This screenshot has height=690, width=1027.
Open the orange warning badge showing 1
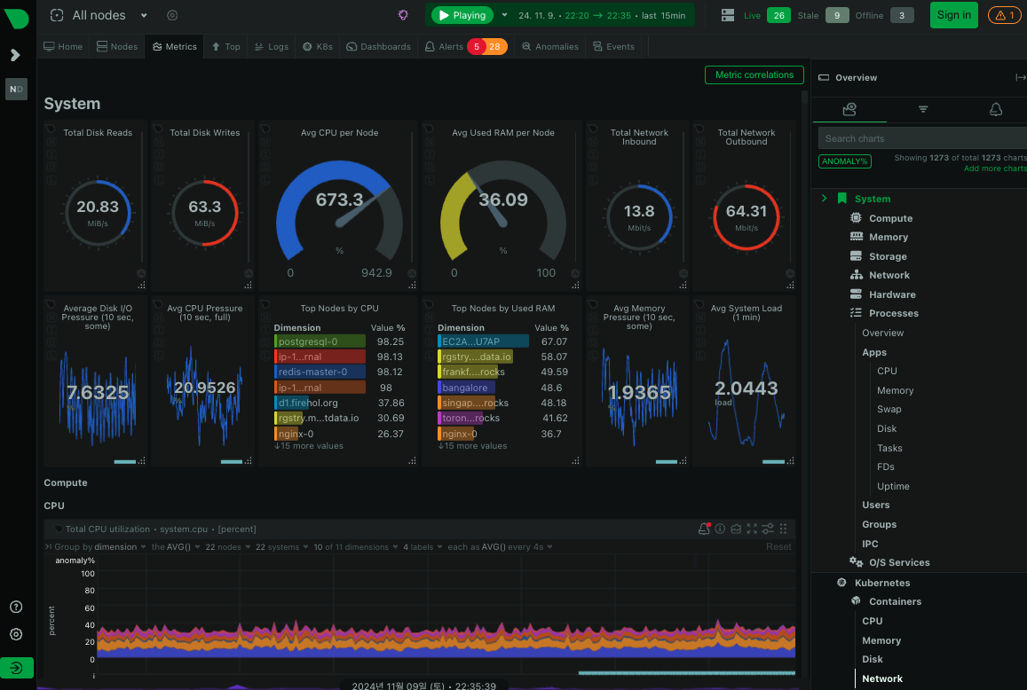pyautogui.click(x=1004, y=15)
